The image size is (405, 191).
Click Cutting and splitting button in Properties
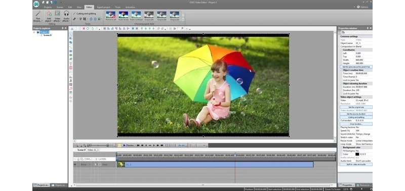point(356,117)
